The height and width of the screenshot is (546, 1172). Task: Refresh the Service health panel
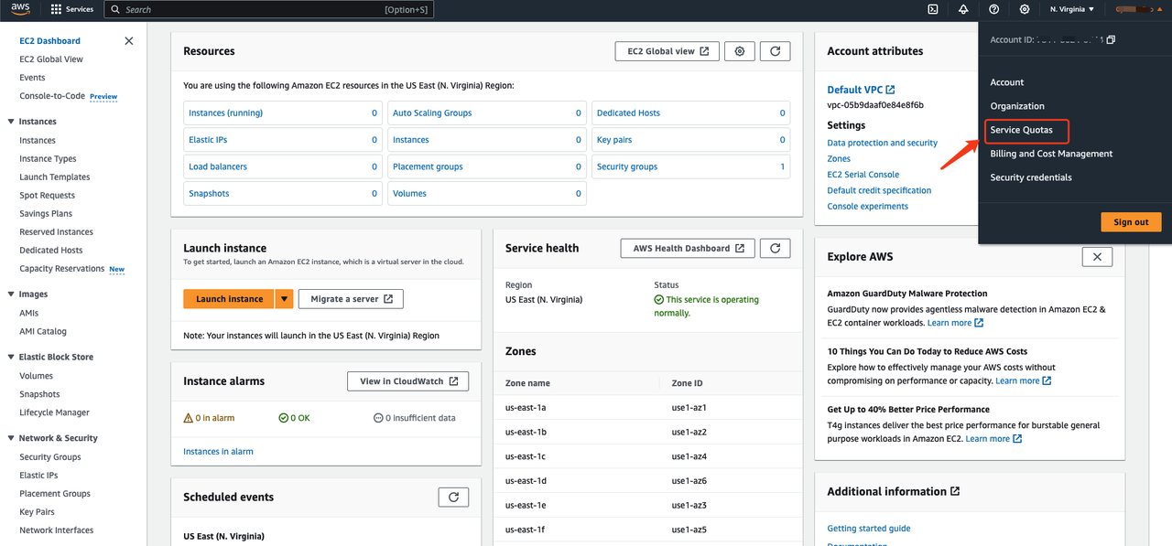[776, 248]
